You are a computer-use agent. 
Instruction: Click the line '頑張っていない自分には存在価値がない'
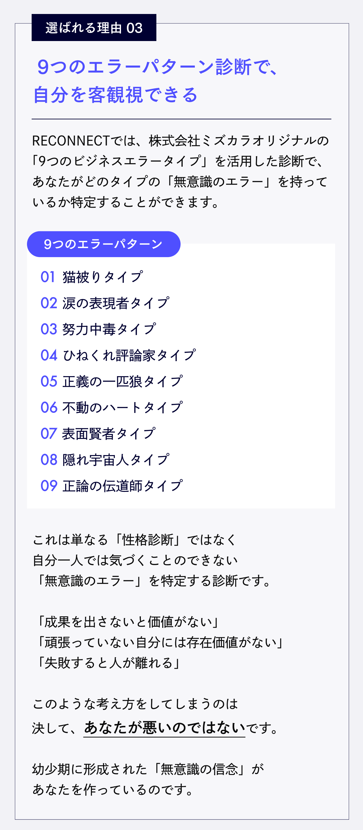click(x=160, y=642)
